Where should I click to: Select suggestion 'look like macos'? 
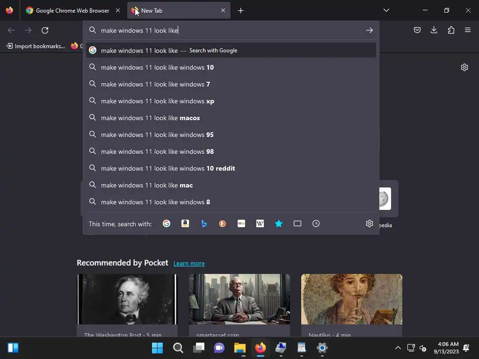pyautogui.click(x=231, y=117)
